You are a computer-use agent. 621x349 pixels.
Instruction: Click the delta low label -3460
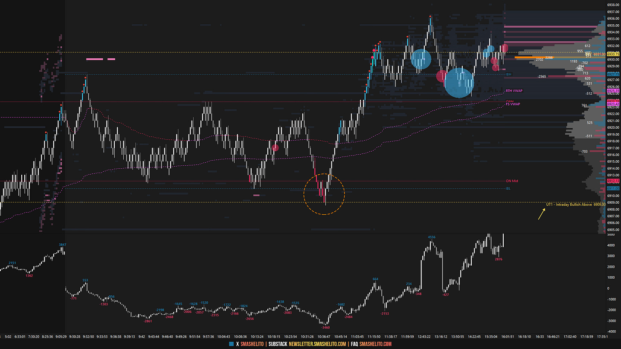(x=326, y=328)
